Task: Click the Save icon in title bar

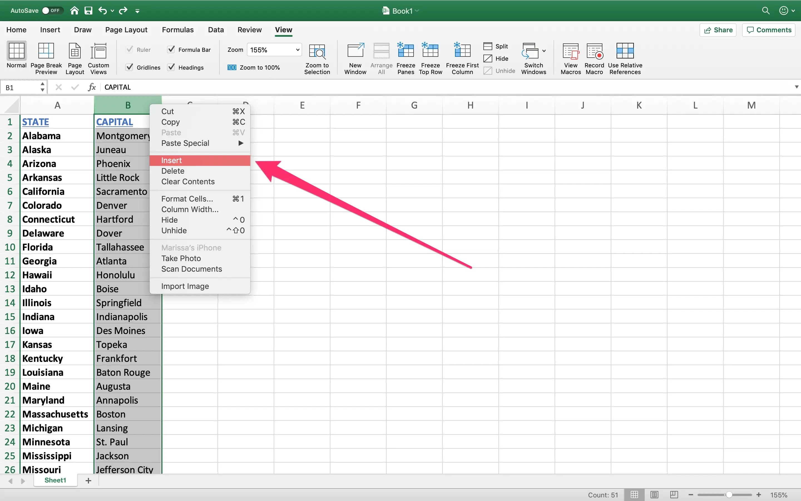Action: pos(88,11)
